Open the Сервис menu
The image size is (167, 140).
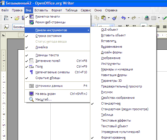pyautogui.click(x=86, y=10)
